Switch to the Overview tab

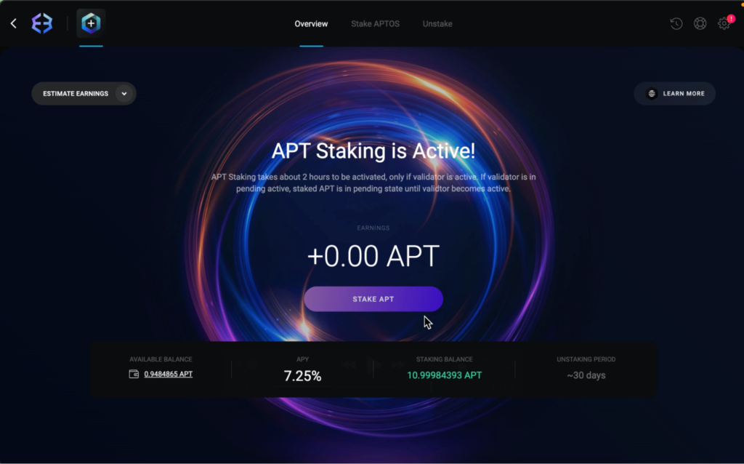click(311, 24)
